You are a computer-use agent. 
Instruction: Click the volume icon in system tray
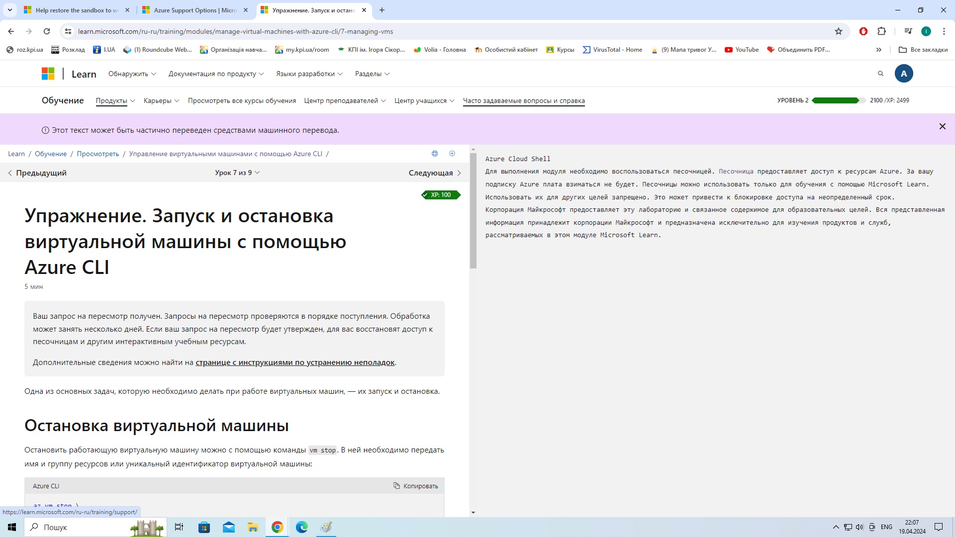tap(859, 527)
